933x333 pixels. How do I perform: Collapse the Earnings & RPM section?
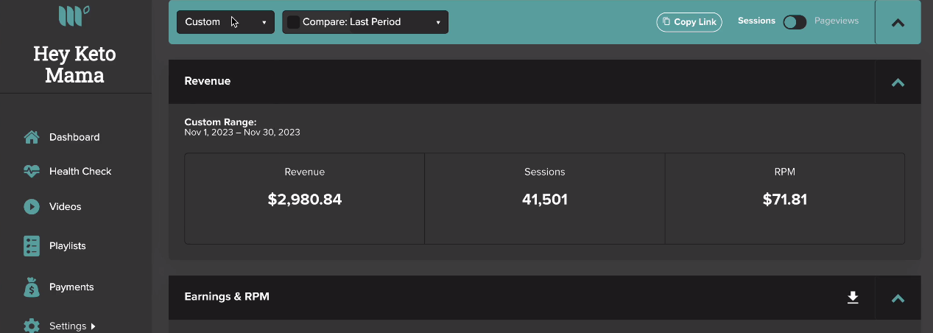(x=898, y=298)
